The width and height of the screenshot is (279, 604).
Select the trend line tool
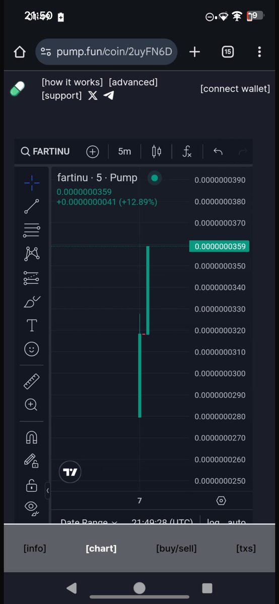tap(32, 206)
